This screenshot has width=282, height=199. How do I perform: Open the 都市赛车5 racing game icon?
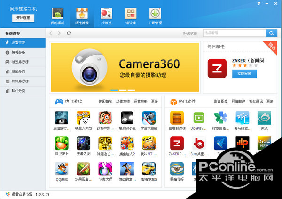click(149, 169)
